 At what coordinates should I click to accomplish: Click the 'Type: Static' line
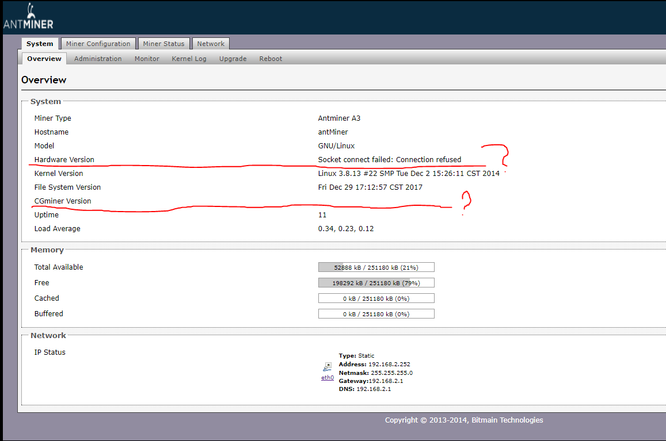(356, 356)
